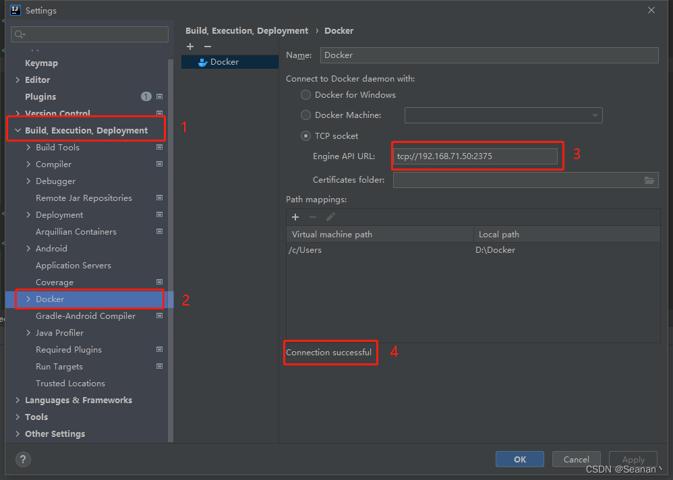Click project-level icon beside Plugins
673x480 pixels.
coord(160,96)
